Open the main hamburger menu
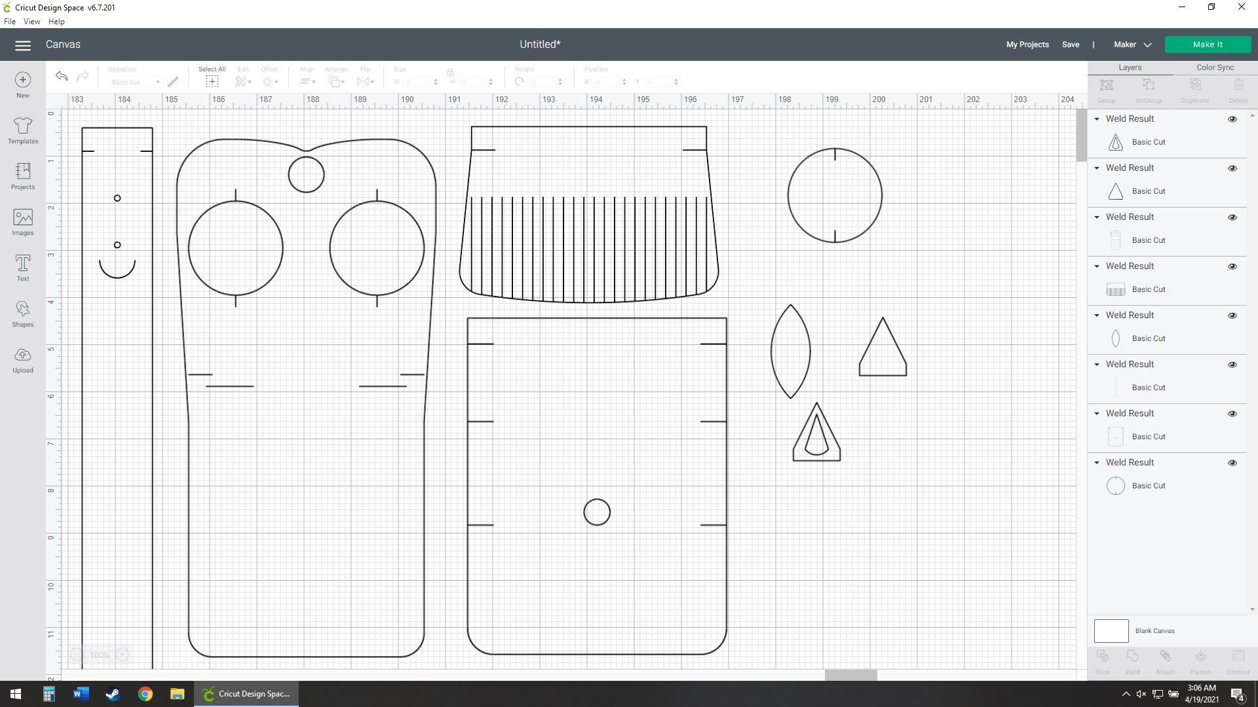Viewport: 1258px width, 707px height. pos(23,45)
